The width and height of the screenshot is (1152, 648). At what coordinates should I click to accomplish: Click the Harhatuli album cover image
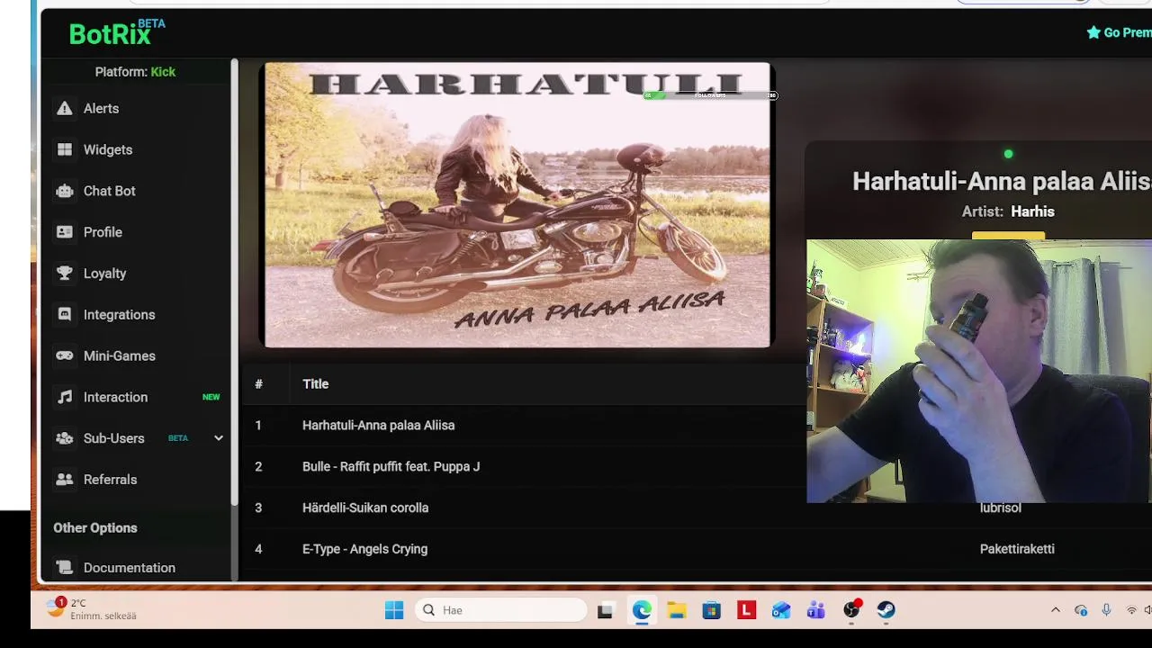tap(517, 204)
